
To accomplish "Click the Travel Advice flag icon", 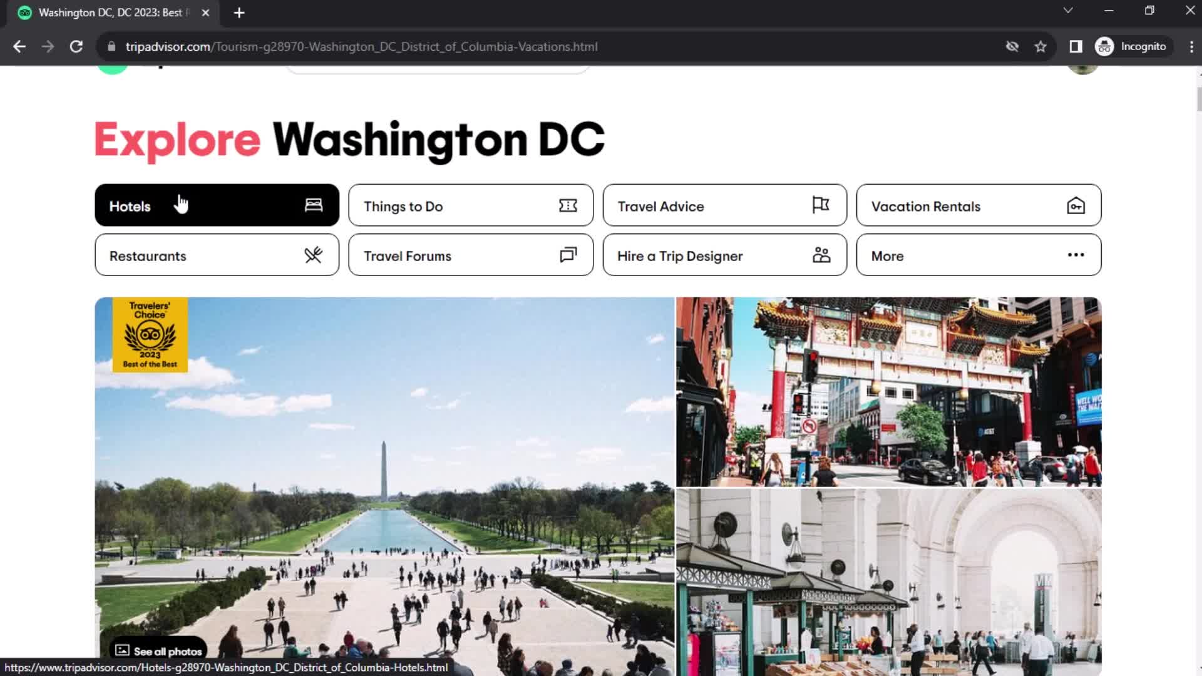I will coord(821,205).
